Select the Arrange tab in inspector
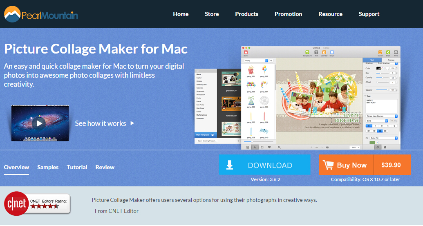The width and height of the screenshot is (423, 226). tap(391, 60)
